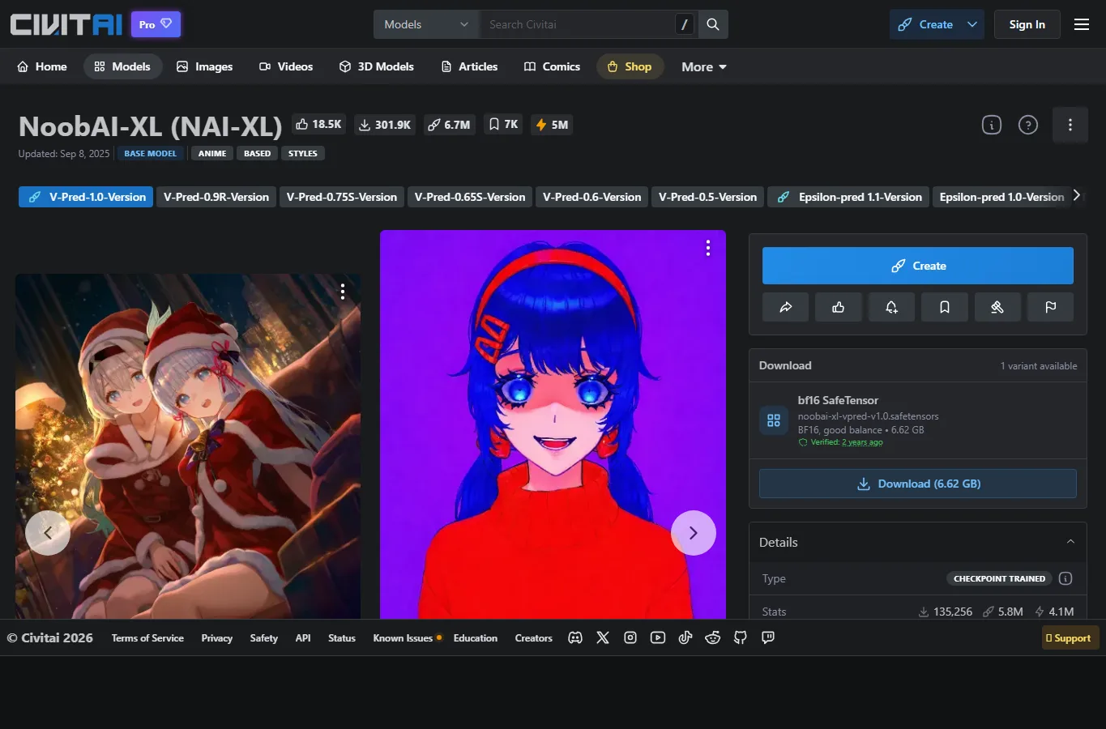Open the question mark help icon
Image resolution: width=1106 pixels, height=729 pixels.
[x=1028, y=125]
